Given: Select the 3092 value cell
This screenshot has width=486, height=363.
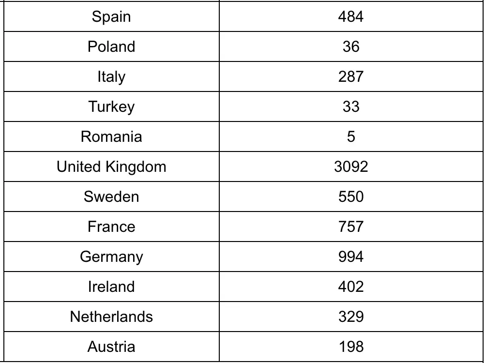Looking at the screenshot, I should click(351, 167).
